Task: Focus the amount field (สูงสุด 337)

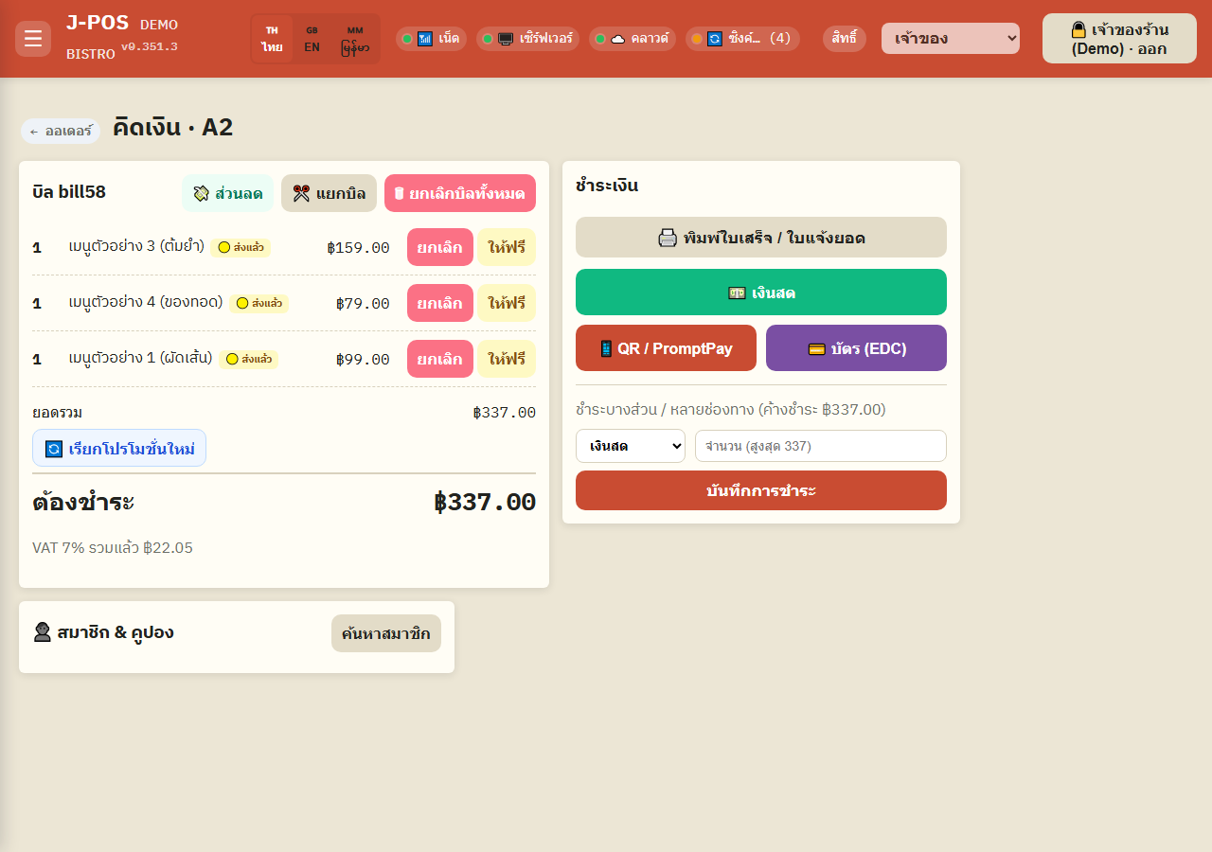Action: [x=821, y=446]
